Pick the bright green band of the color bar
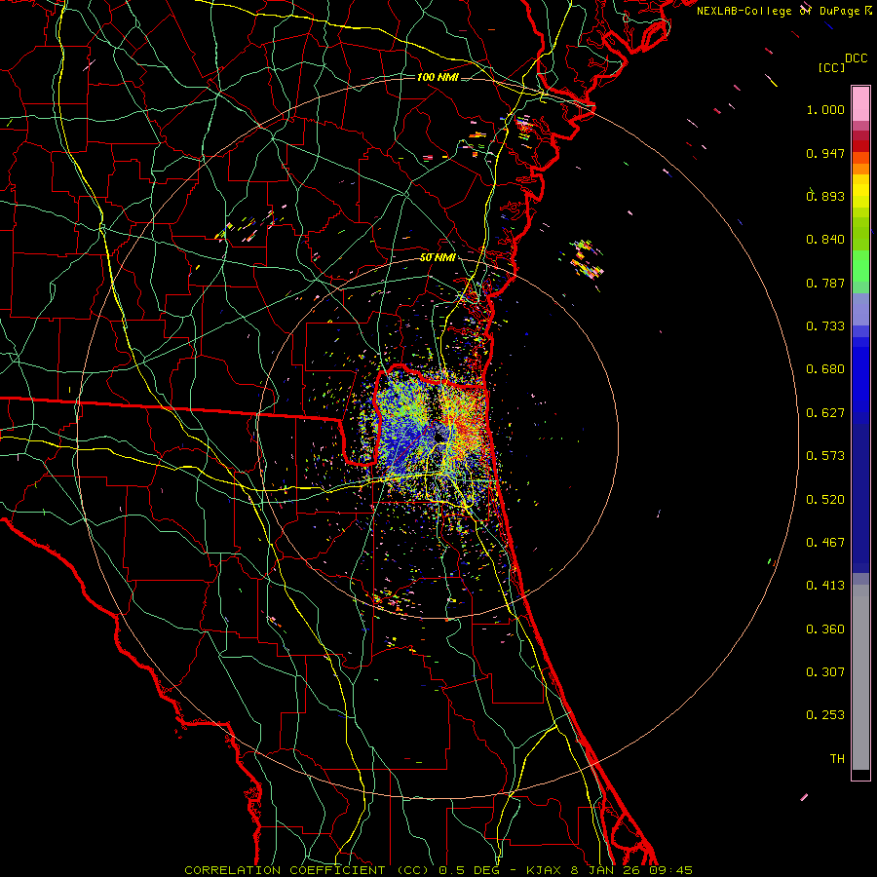 tap(860, 266)
